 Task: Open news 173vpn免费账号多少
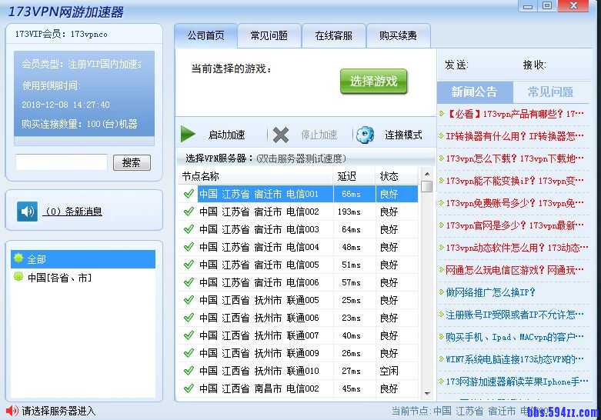coord(514,203)
